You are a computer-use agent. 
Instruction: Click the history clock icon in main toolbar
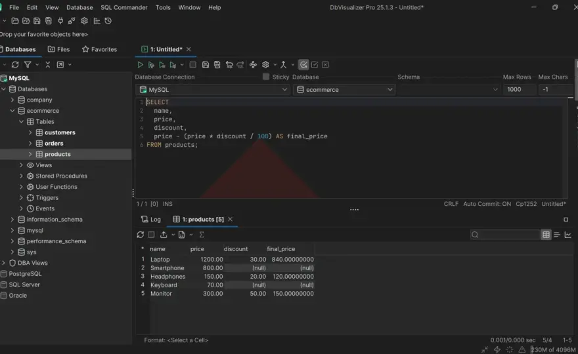(x=108, y=21)
